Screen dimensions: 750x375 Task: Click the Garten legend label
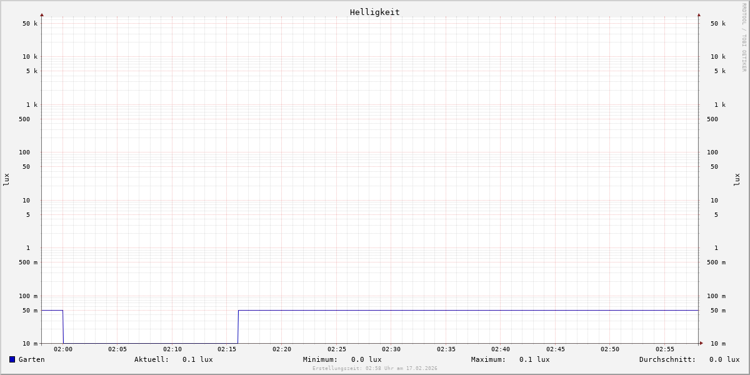tap(31, 359)
